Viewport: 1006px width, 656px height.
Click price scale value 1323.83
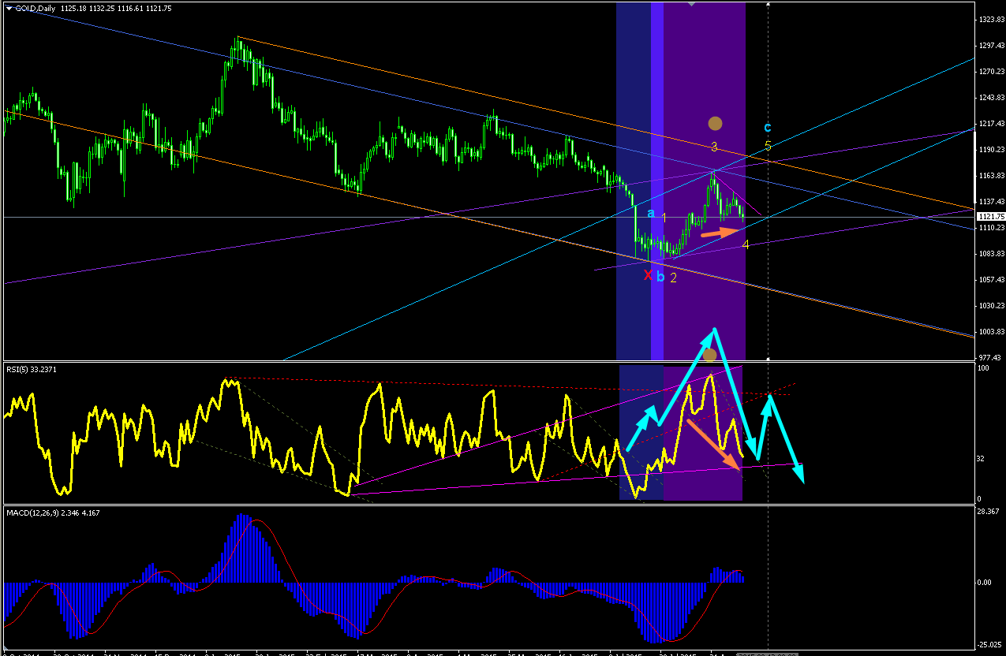tap(990, 19)
